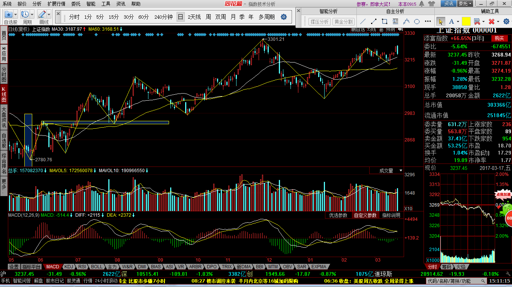Click the 撑压分析 button
Viewport: 512px width, 287px height.
click(x=319, y=22)
